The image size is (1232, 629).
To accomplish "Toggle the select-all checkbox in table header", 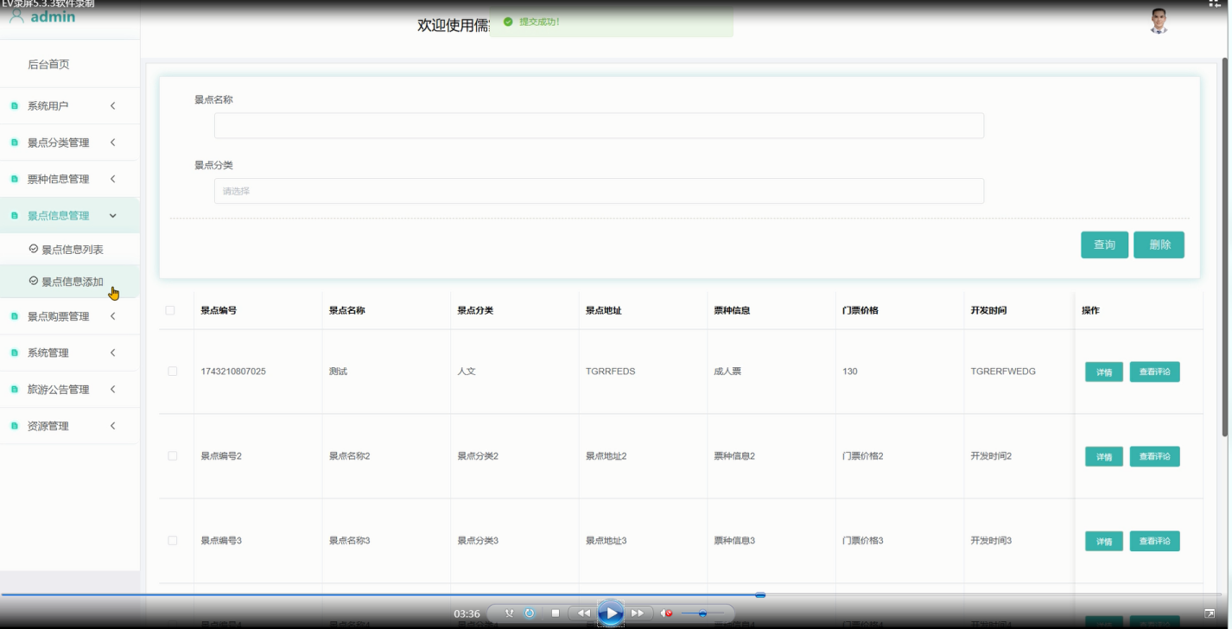I will (x=170, y=310).
